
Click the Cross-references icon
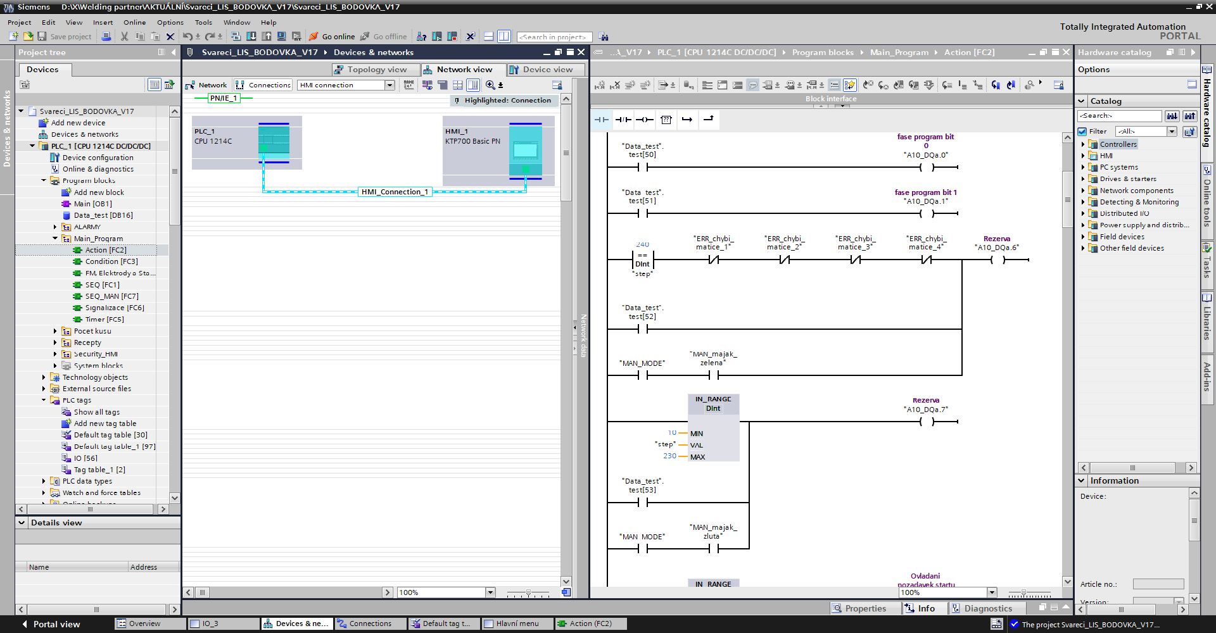point(471,37)
